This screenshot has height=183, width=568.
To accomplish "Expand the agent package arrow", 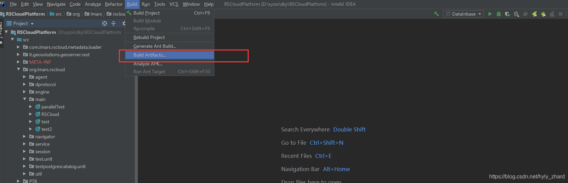I will 24,77.
